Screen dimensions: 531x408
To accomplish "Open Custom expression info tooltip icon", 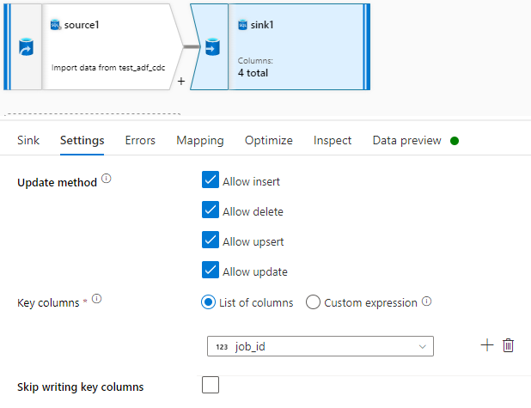I will pos(427,301).
